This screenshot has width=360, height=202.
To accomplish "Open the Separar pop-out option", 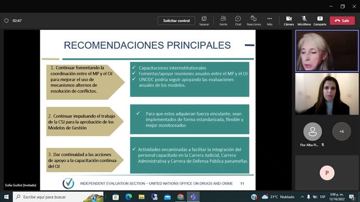I will (x=204, y=20).
